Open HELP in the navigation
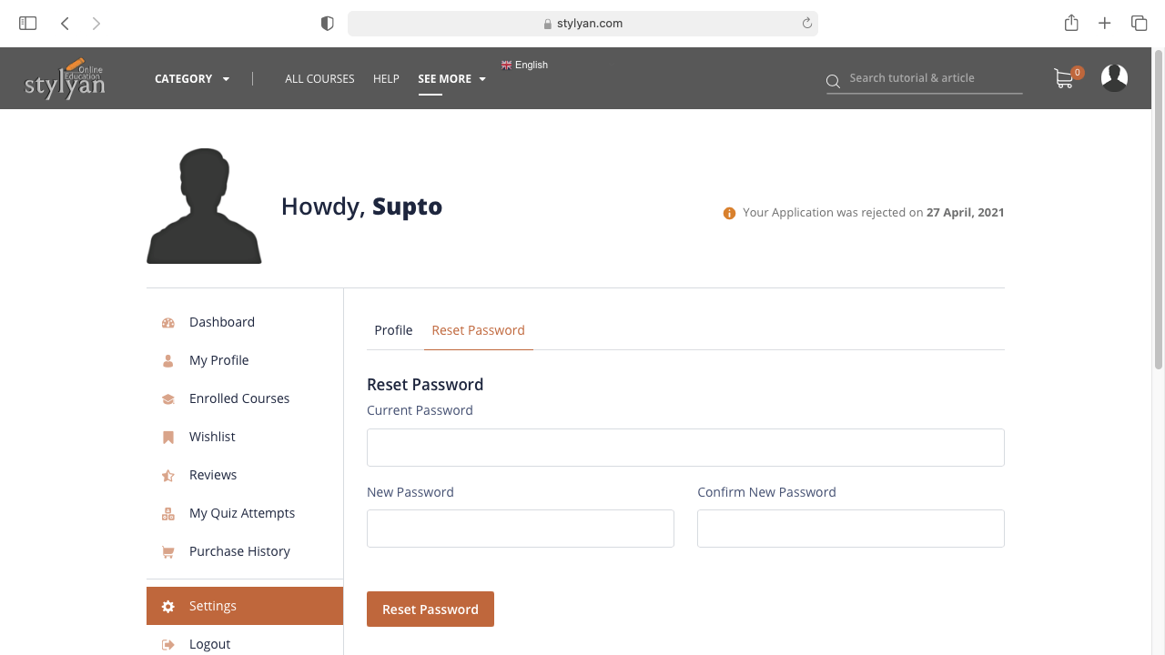 pos(386,79)
